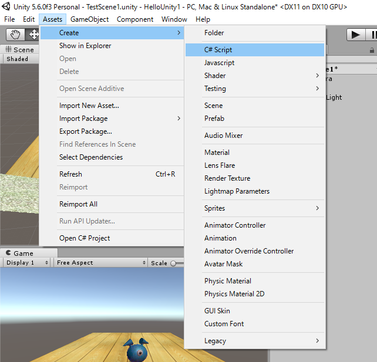Create a new Material
Viewport: 377px width, 362px height.
255,153
